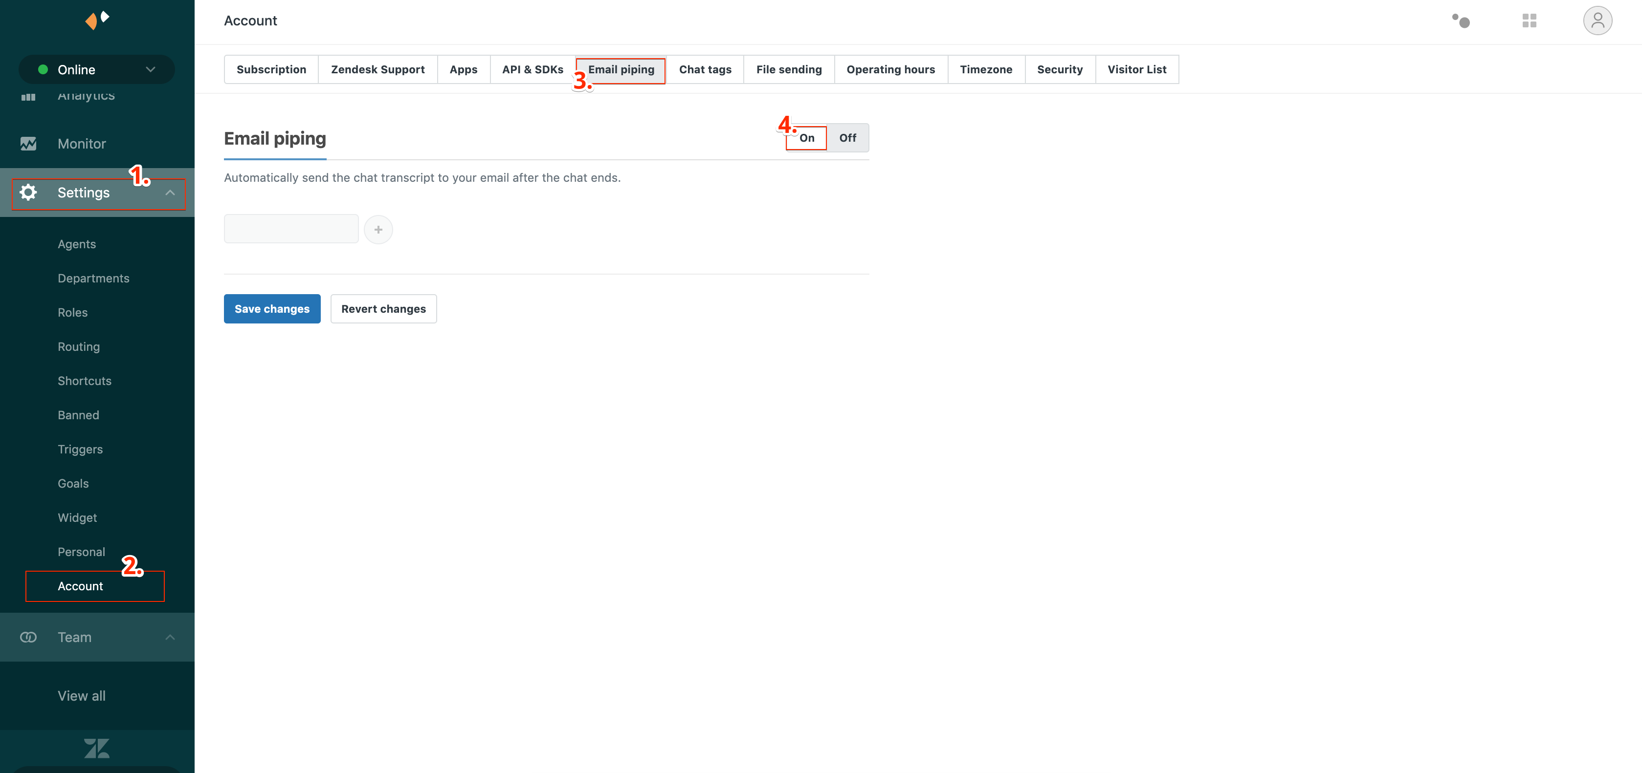Collapse the Settings section chevron
Screen dimensions: 1642x773
pyautogui.click(x=170, y=193)
